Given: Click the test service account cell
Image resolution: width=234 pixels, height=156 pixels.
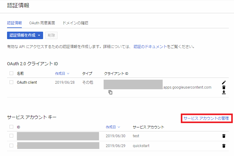Looking at the screenshot, I should pos(136,136).
